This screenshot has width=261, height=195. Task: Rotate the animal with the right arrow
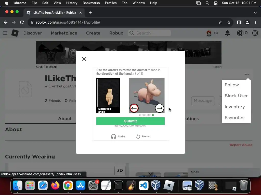pyautogui.click(x=160, y=108)
